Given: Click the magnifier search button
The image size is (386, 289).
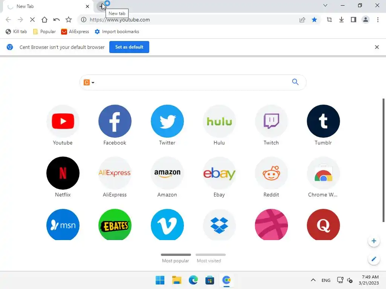Looking at the screenshot, I should pyautogui.click(x=295, y=82).
